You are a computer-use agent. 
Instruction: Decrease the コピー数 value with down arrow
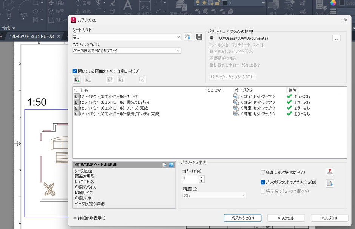tap(201, 181)
